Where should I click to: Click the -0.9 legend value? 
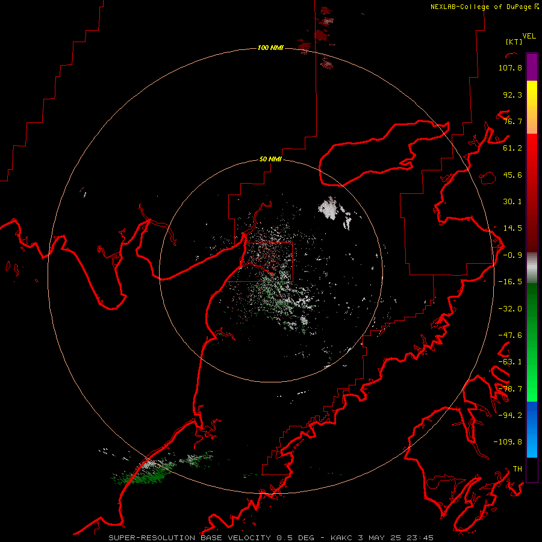pyautogui.click(x=512, y=255)
